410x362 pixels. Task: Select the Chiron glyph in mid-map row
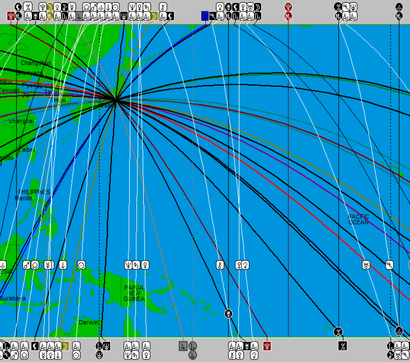(x=220, y=265)
